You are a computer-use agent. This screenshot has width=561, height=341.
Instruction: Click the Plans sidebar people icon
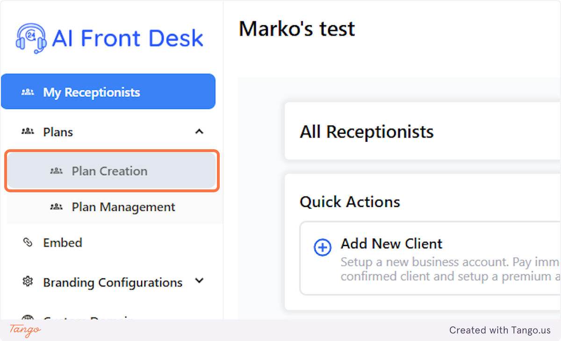[28, 131]
